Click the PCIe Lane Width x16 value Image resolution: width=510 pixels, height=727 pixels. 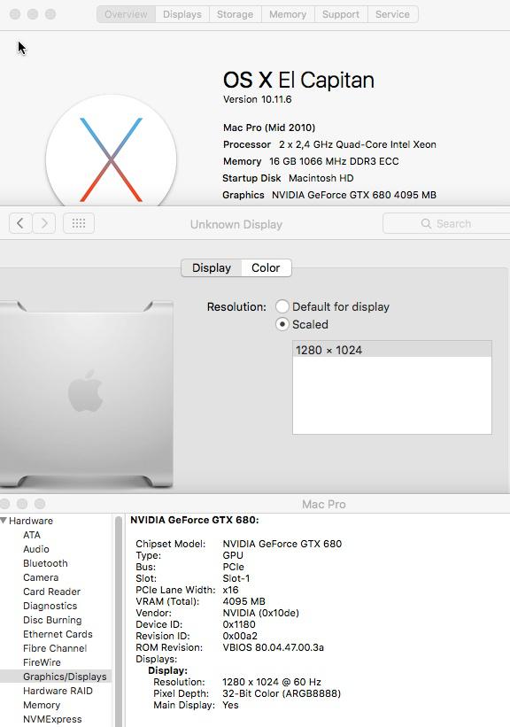[x=230, y=590]
